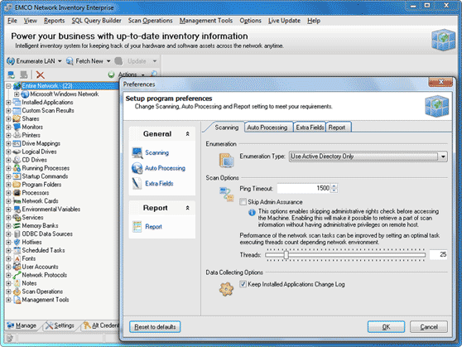
Task: Select the Monitors icon in tree
Action: pos(17,127)
